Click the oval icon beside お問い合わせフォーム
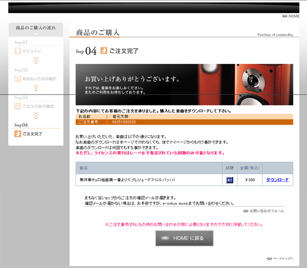Viewport: 307px width, 268px height. [246, 211]
